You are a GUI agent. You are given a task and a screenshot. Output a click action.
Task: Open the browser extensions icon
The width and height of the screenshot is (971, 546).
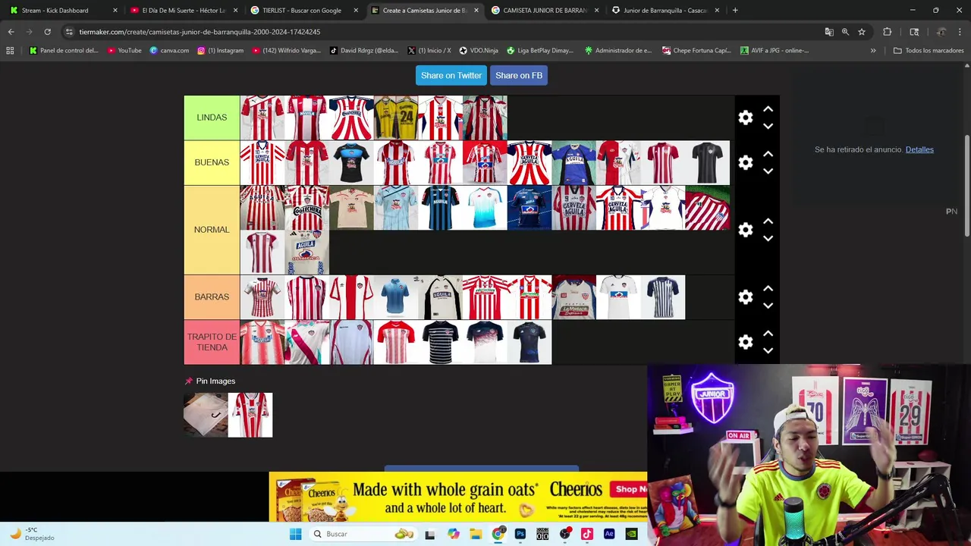point(887,32)
